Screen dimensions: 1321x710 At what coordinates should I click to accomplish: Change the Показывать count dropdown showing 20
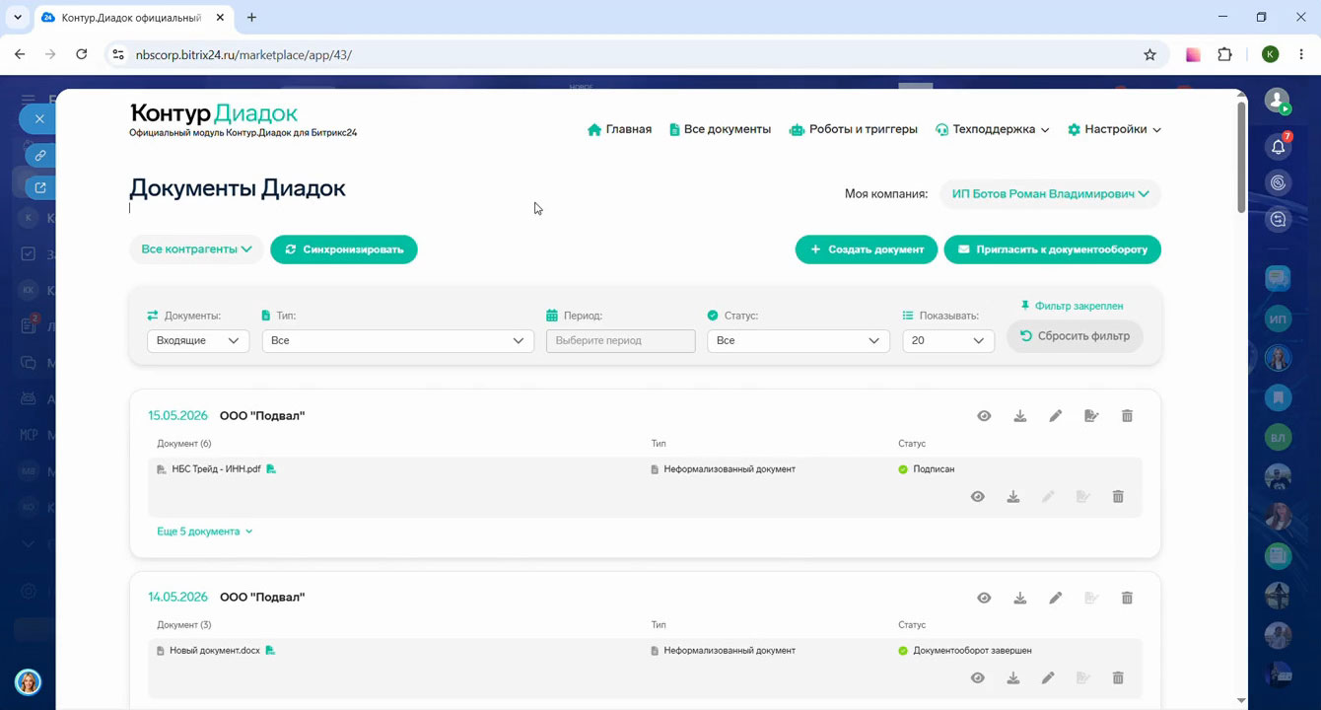coord(948,340)
